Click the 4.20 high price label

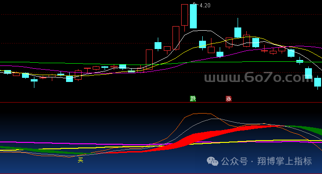coord(205,5)
